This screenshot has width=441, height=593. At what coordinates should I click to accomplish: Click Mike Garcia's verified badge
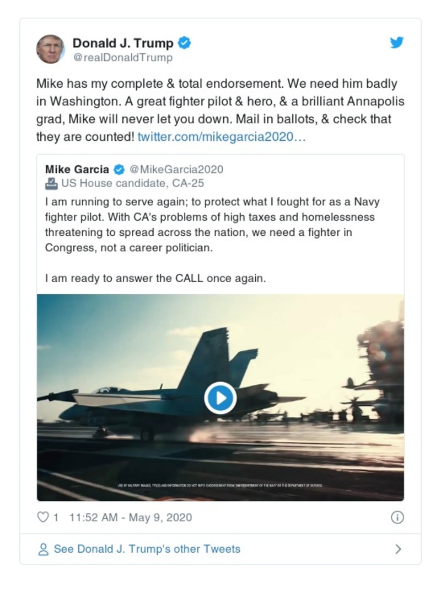tap(119, 170)
